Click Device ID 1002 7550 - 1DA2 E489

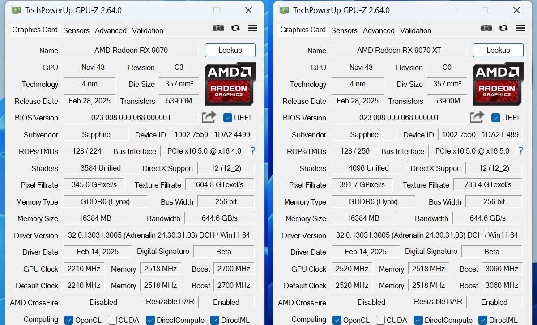[x=480, y=134]
